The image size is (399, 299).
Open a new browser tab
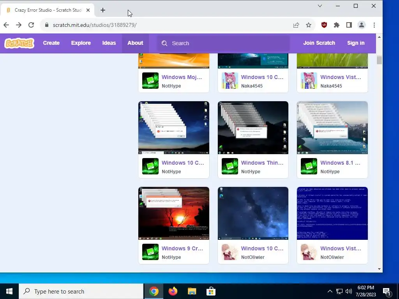pyautogui.click(x=103, y=10)
